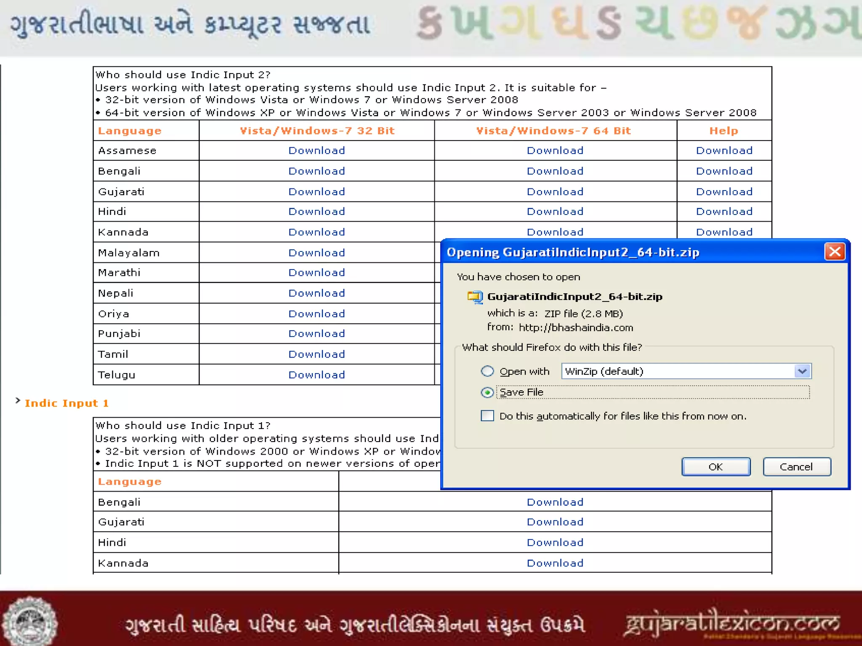
Task: Select the Open with radio button
Action: point(487,371)
